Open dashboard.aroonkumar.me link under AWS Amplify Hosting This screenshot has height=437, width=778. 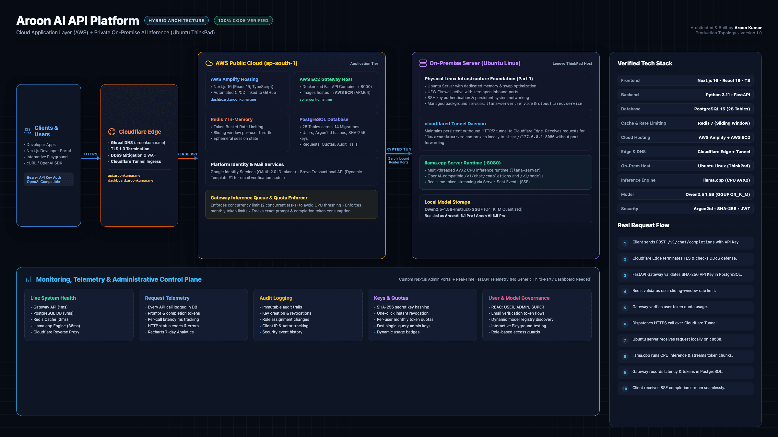[x=233, y=99]
